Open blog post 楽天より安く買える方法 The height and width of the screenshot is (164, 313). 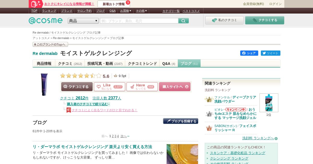click(92, 147)
